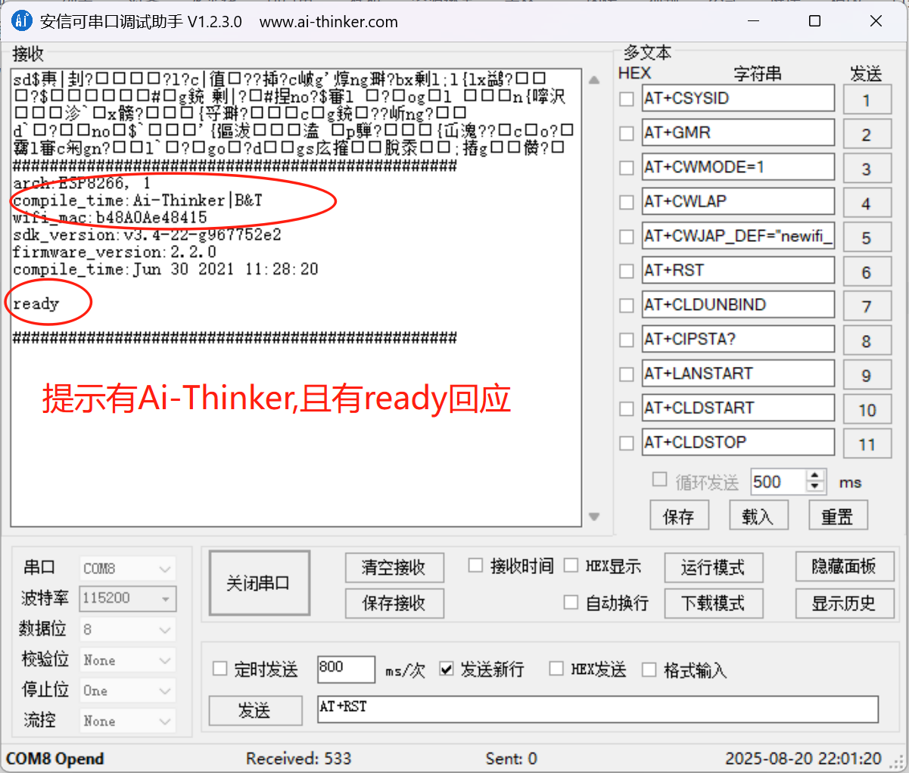
Task: Enable the 接收时间 checkbox
Action: point(475,566)
